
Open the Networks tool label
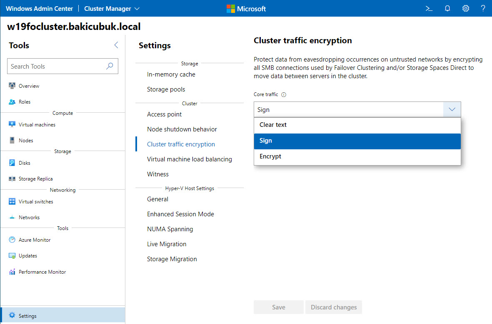pyautogui.click(x=29, y=218)
